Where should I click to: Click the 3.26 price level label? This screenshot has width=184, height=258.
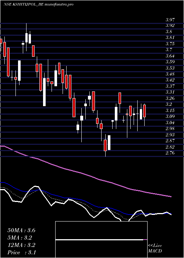tap(170, 98)
